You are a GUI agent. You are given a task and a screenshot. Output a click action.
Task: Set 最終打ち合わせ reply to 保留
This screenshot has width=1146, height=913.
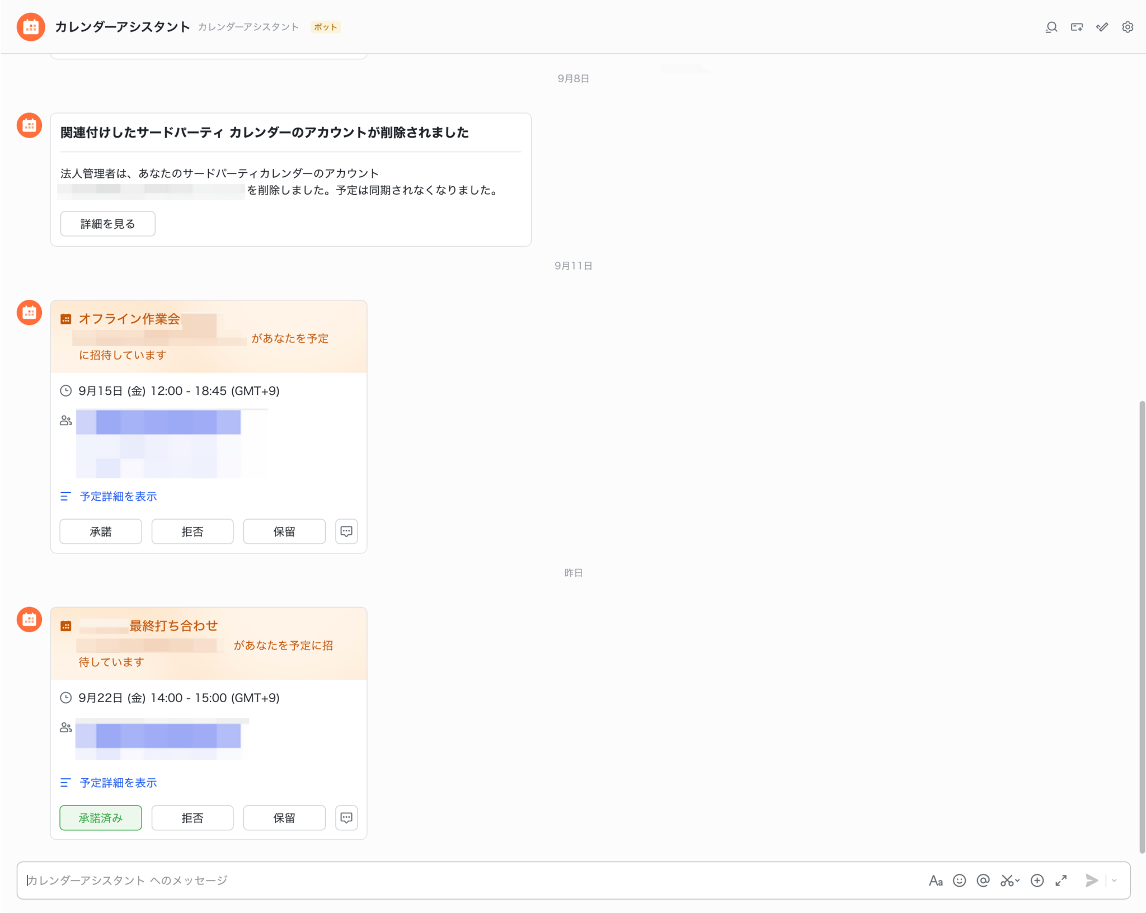point(284,817)
